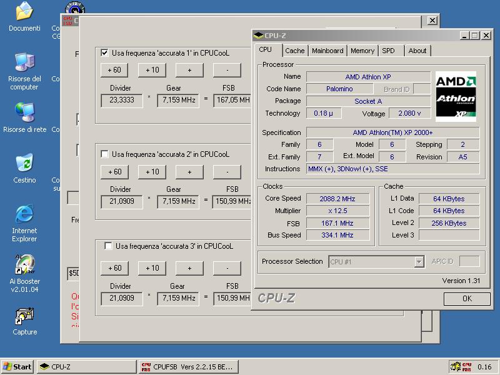
Task: Click the + button under accurata 3
Action: 189,268
